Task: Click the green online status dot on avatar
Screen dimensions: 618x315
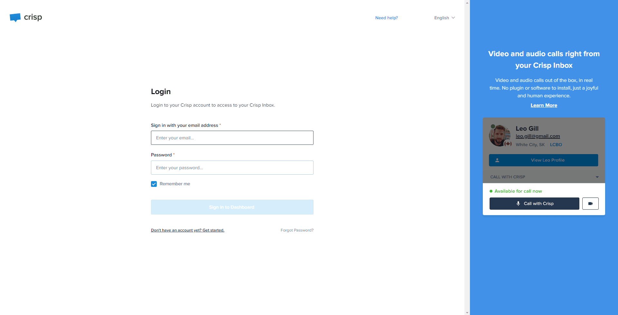Action: click(x=493, y=127)
